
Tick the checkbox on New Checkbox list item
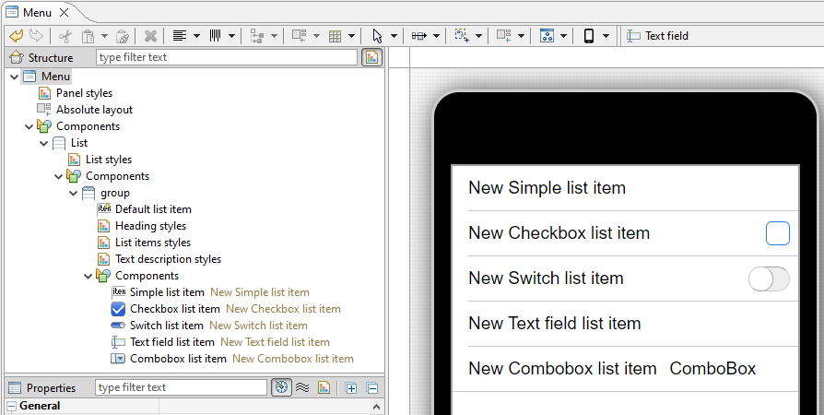pos(777,233)
